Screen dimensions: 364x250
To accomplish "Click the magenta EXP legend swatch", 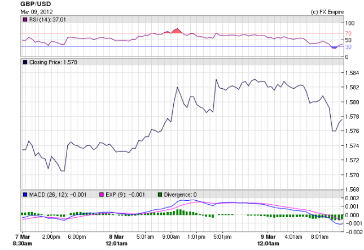I will pyautogui.click(x=102, y=195).
